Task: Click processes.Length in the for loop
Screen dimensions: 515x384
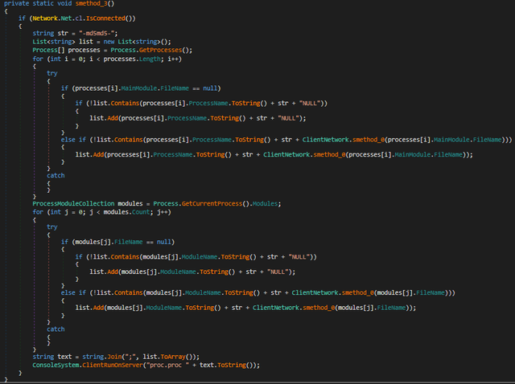Action: click(x=132, y=59)
